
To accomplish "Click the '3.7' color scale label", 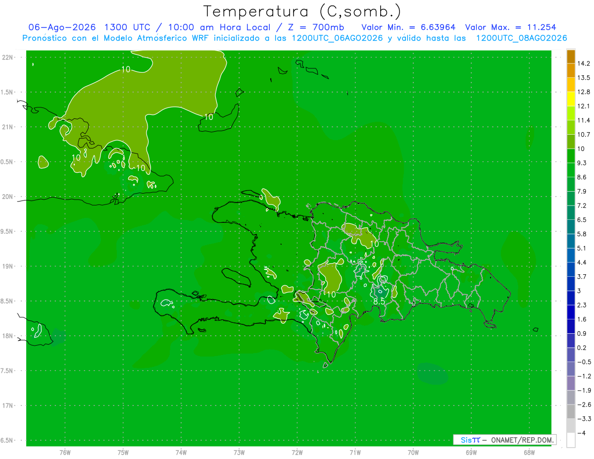I will (582, 276).
